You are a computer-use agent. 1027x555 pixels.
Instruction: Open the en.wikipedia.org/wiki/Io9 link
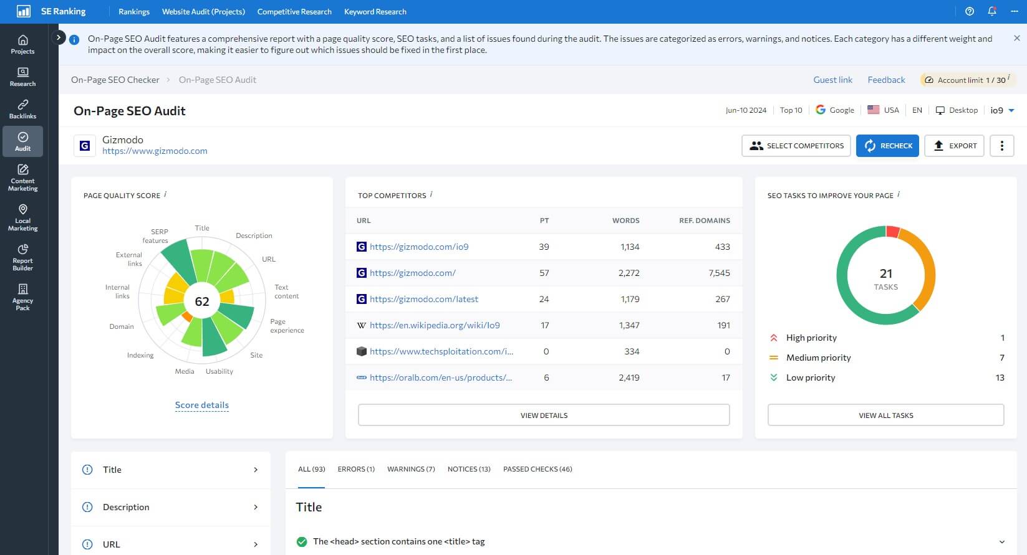(x=435, y=325)
